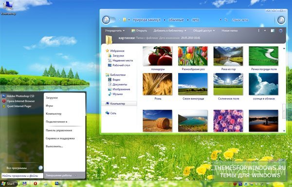Click the scroll down arrow of file list
This screenshot has width=292, height=187.
[x=284, y=131]
